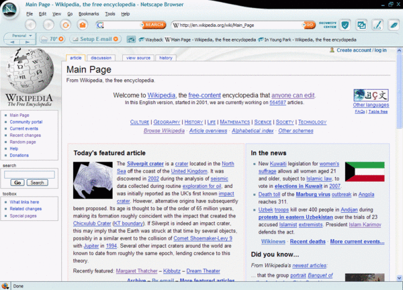Click the Mathematics category link

pyautogui.click(x=235, y=122)
